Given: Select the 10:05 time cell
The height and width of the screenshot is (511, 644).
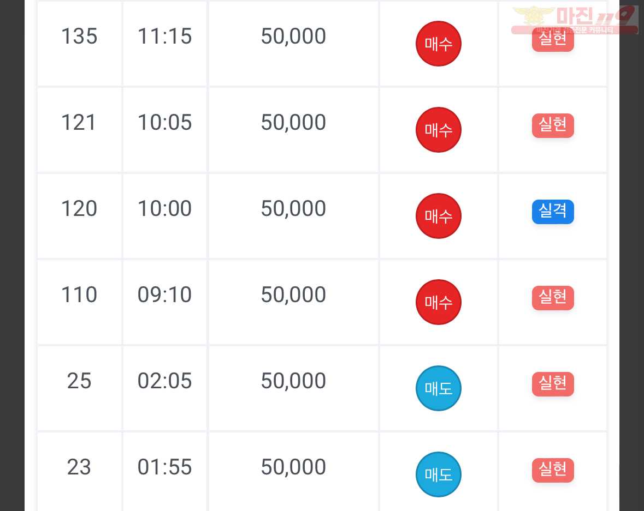Looking at the screenshot, I should pos(164,130).
